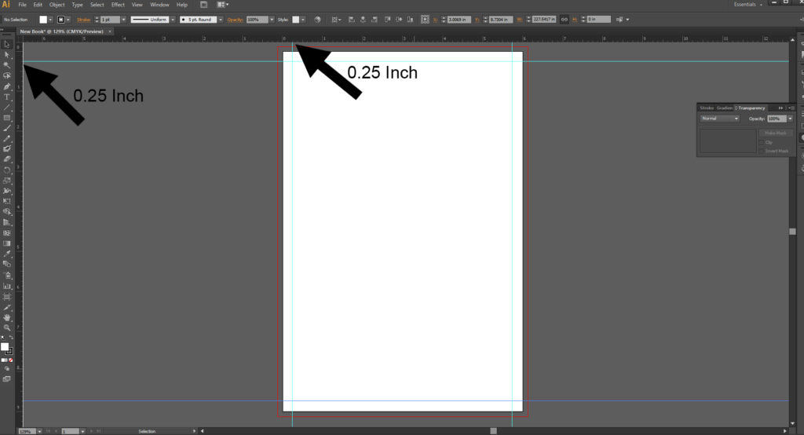The width and height of the screenshot is (804, 435).
Task: Click the Make Mask button
Action: pyautogui.click(x=775, y=133)
